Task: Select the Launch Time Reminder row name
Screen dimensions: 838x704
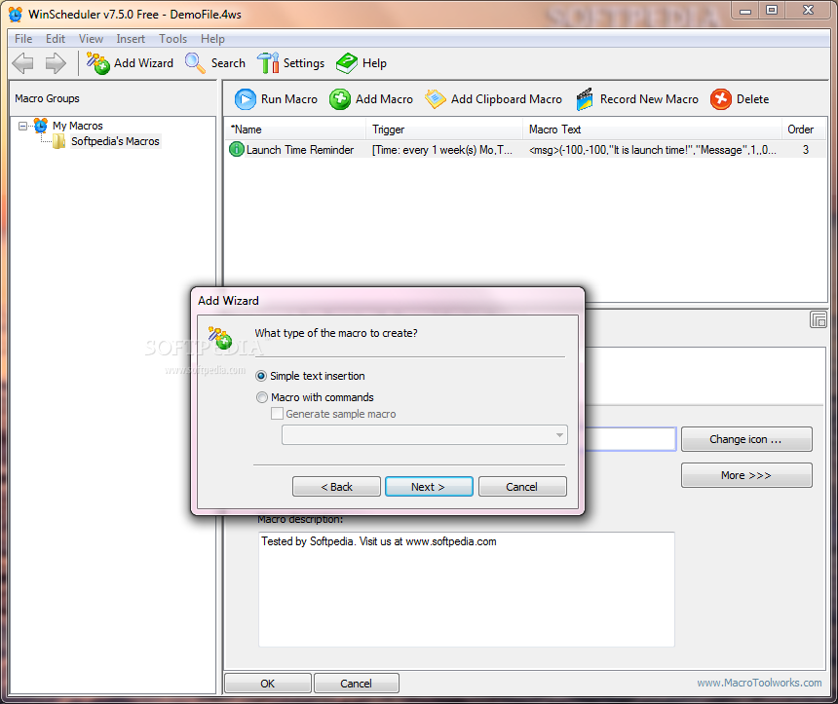Action: [300, 150]
